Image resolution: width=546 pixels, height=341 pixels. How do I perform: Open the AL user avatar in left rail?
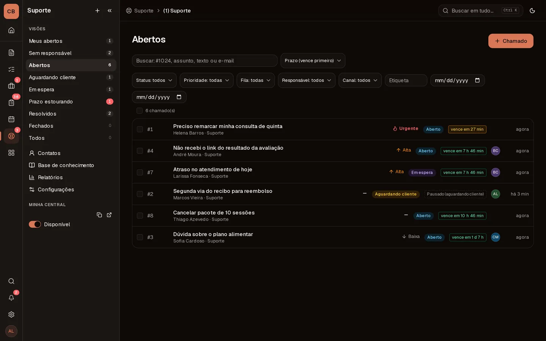pos(11,331)
